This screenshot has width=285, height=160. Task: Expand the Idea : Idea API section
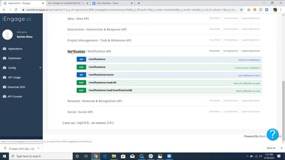coord(78,19)
